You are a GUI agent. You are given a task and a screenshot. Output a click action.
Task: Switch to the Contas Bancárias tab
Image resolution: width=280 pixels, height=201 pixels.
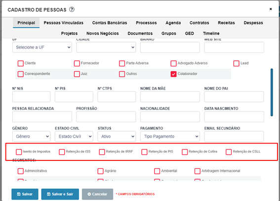[x=110, y=23]
